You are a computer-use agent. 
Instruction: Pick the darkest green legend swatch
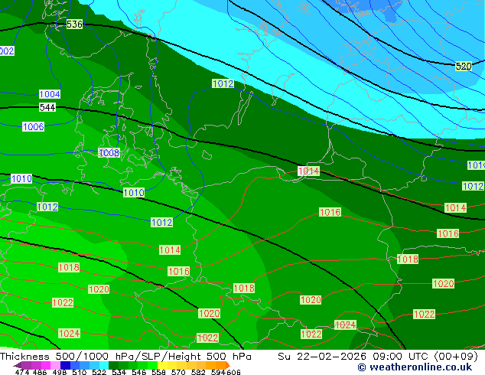click(x=113, y=365)
